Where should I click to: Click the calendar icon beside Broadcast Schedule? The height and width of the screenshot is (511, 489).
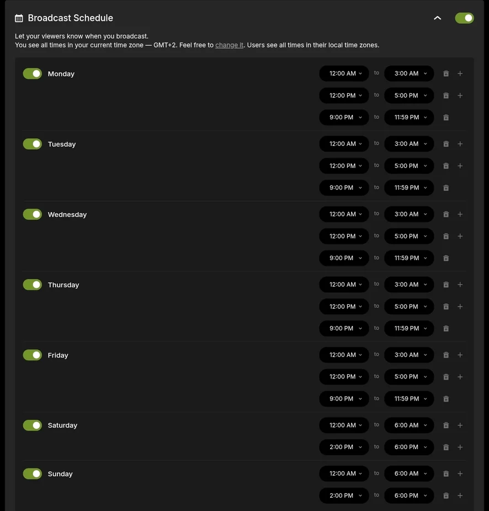pos(19,18)
